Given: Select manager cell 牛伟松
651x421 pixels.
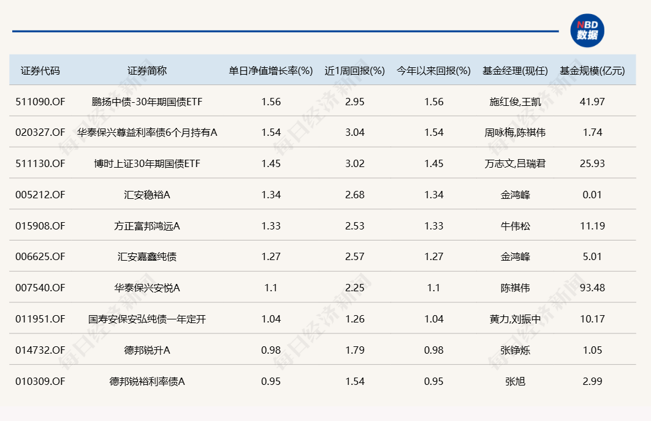Looking at the screenshot, I should [x=516, y=226].
